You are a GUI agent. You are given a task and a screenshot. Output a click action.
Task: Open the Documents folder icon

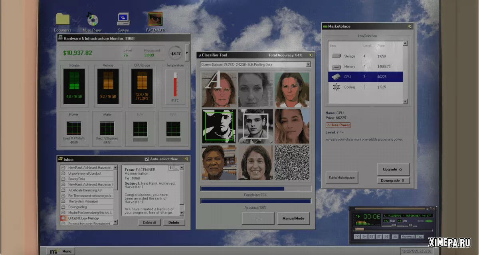click(x=63, y=19)
